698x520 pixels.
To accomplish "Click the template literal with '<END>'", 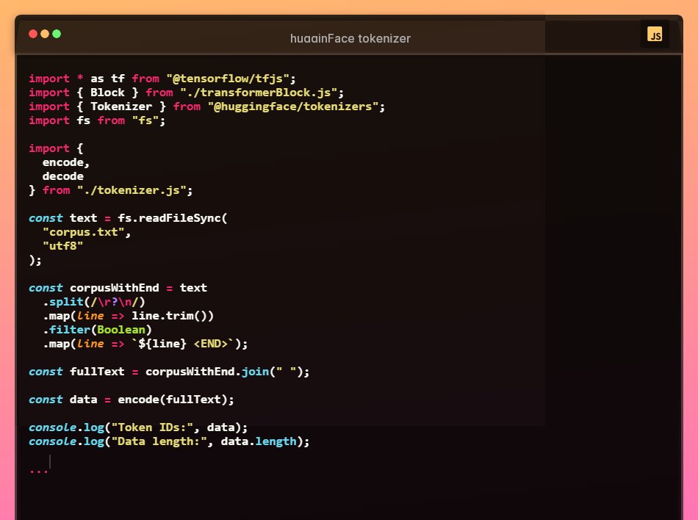I will 183,344.
